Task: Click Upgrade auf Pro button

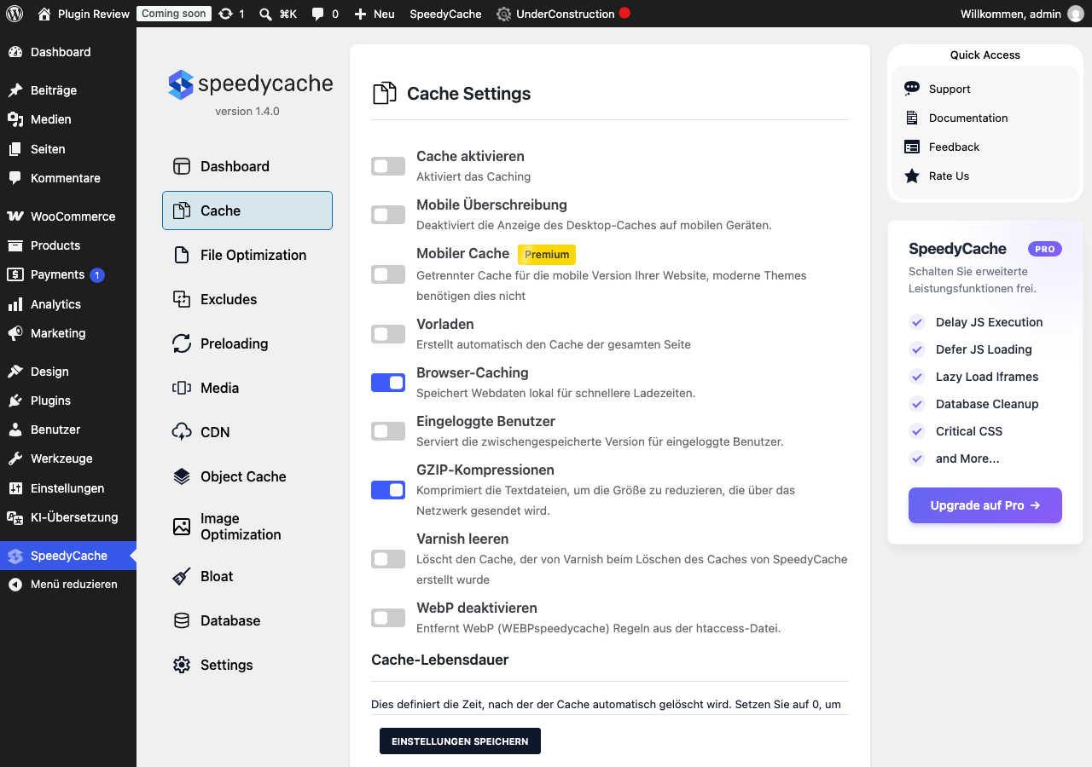Action: [985, 505]
